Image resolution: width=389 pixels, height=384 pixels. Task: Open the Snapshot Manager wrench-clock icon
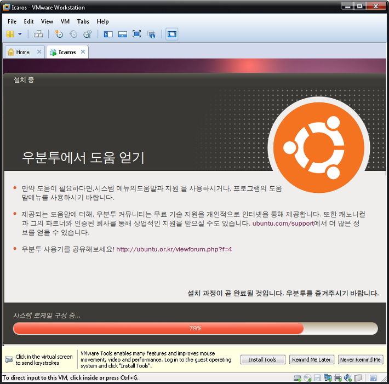[x=88, y=34]
